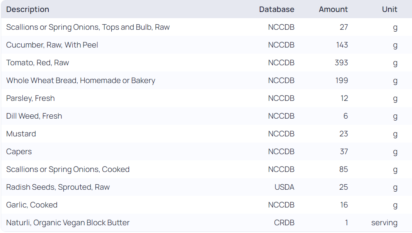Select Scallions, Tops and Bulb, Raw row
This screenshot has width=412, height=233.
coord(88,27)
